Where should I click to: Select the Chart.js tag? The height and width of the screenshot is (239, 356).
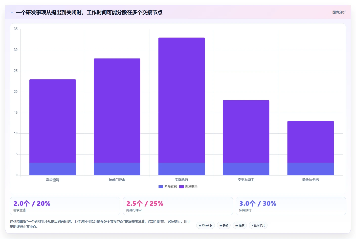tap(206, 225)
